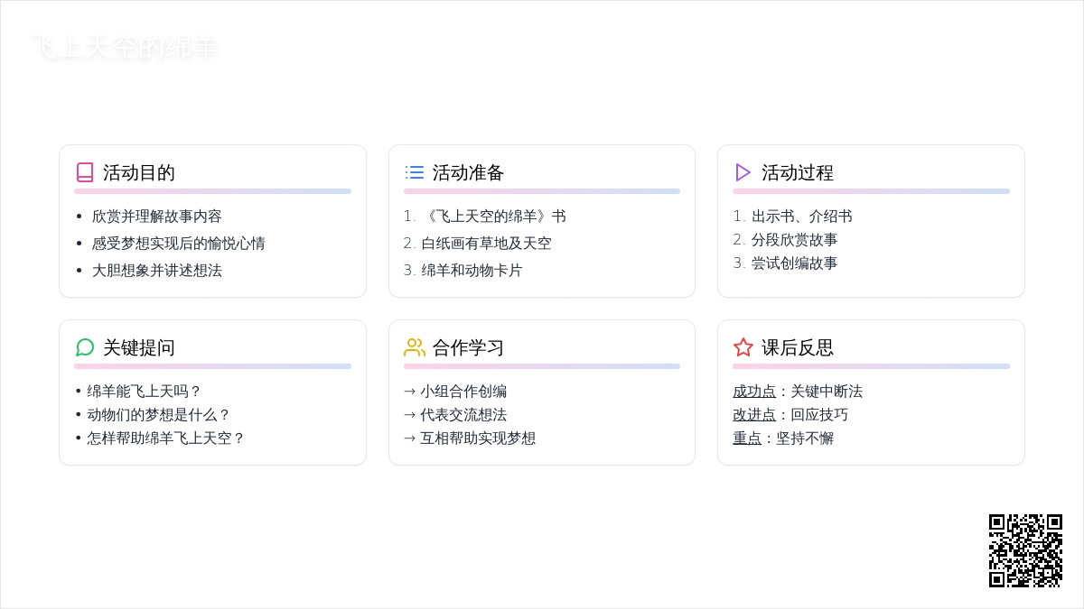Click the 合作学习 card heading
Image resolution: width=1084 pixels, height=609 pixels.
click(x=469, y=347)
